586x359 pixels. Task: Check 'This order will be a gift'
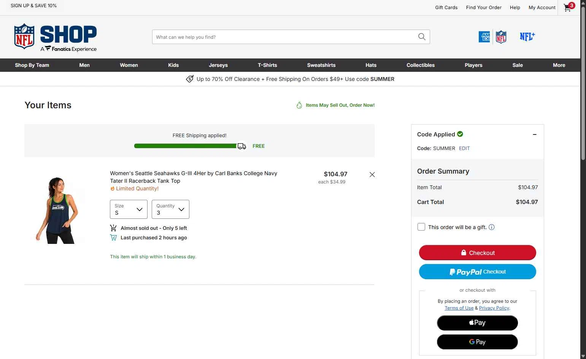point(421,227)
